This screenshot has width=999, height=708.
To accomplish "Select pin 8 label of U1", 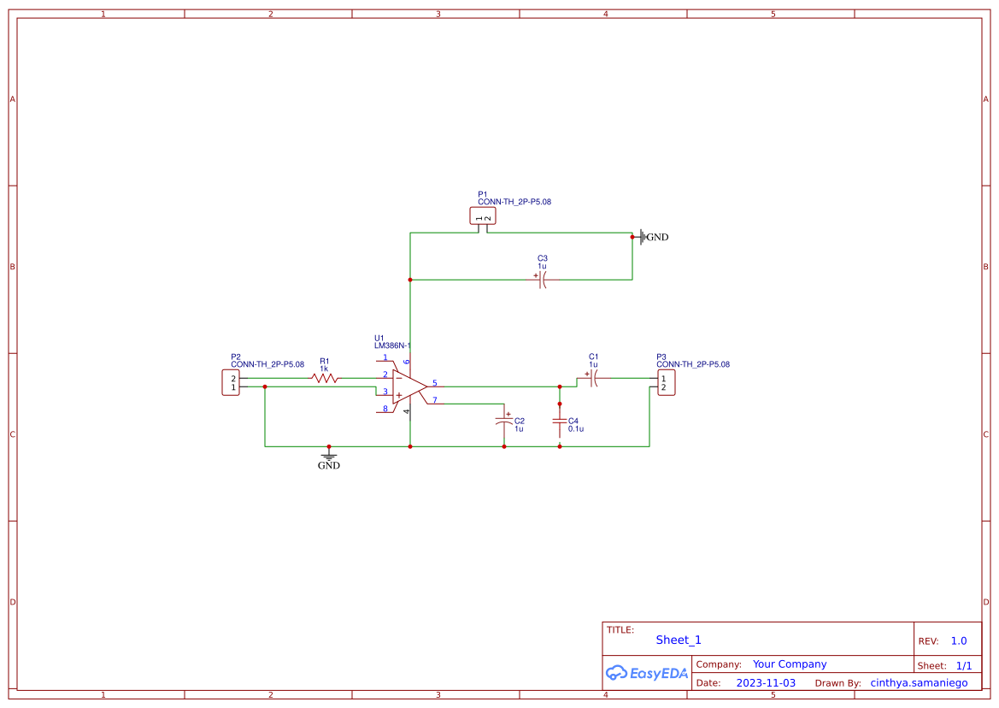I will 385,409.
